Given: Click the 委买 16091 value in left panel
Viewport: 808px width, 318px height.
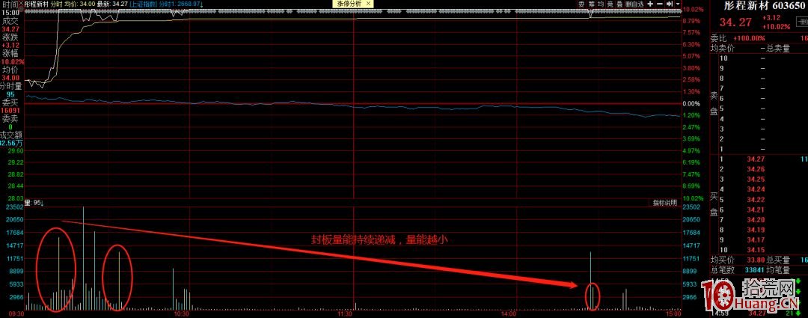Looking at the screenshot, I should [11, 110].
